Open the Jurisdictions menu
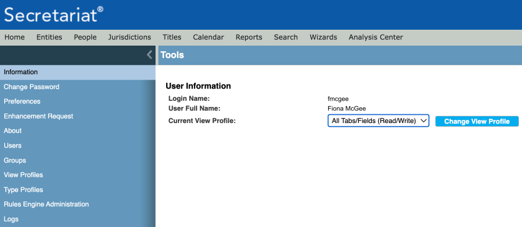Screen dimensions: 522x227 click(x=129, y=37)
